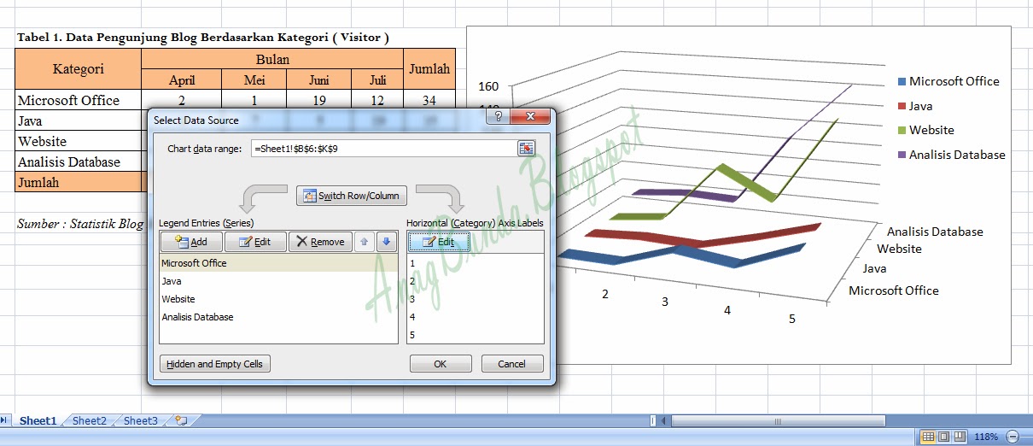
Task: Select Analisis Database in series list
Action: click(278, 317)
